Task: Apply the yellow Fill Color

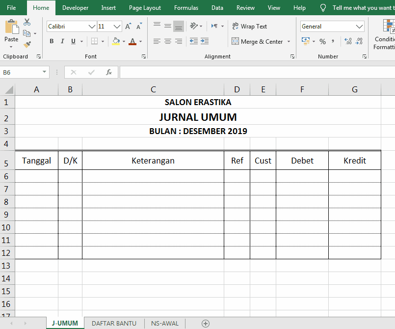Action: [116, 41]
